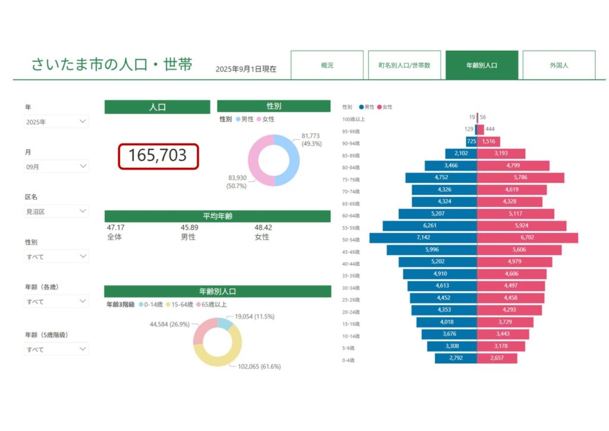Switch to the 町名別人口/世帯数 tab
This screenshot has height=431, width=609.
[x=404, y=65]
